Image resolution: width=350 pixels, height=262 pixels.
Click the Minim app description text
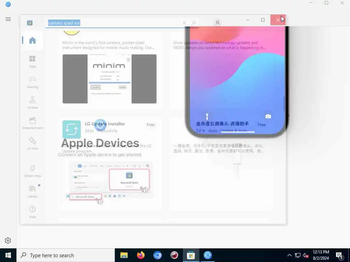tap(108, 45)
